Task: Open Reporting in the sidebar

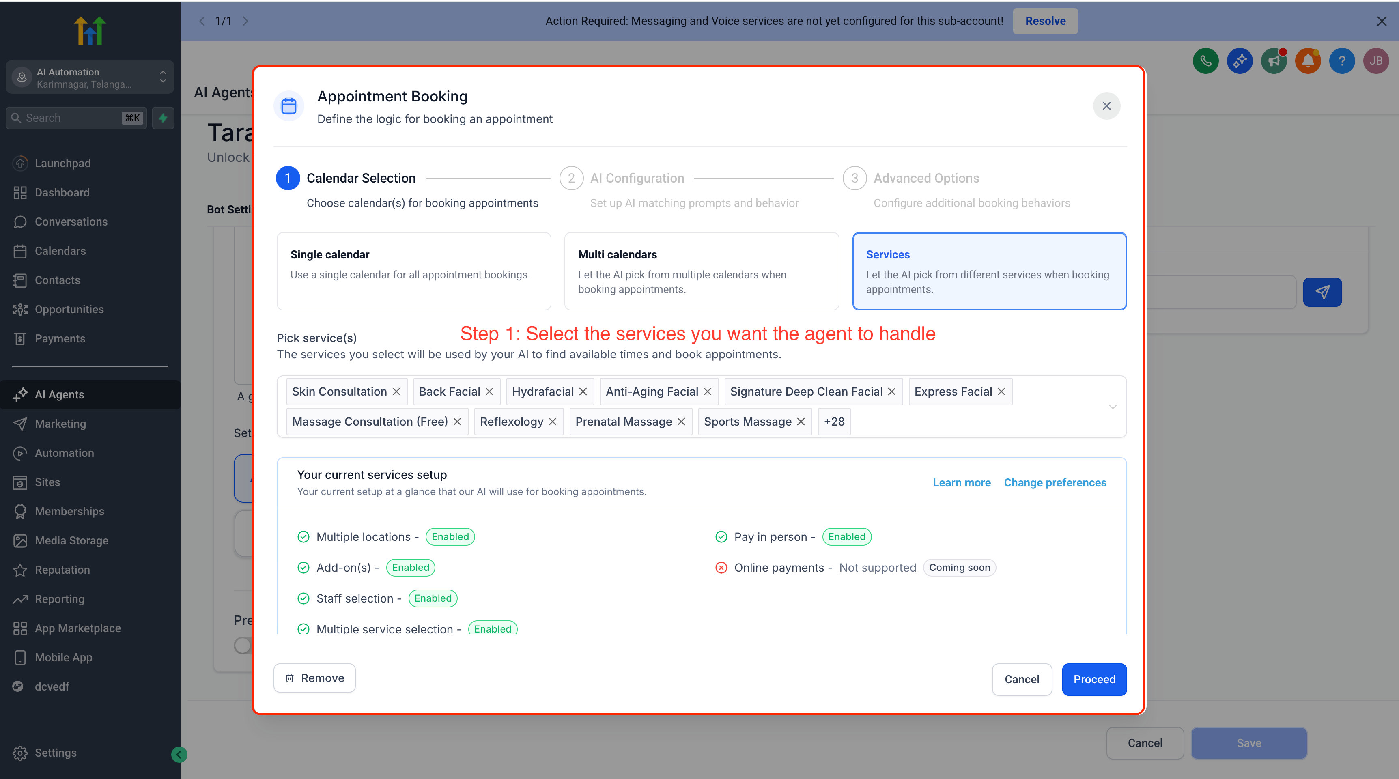Action: 90,599
